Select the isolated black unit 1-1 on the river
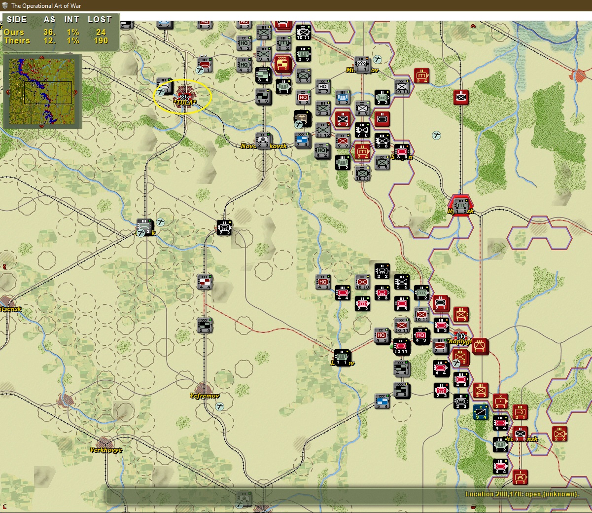 point(343,357)
